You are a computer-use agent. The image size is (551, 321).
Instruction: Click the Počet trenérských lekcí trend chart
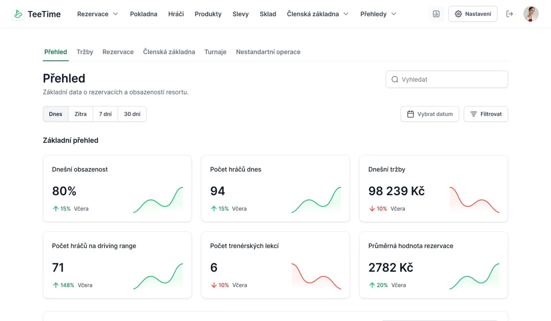pyautogui.click(x=316, y=276)
